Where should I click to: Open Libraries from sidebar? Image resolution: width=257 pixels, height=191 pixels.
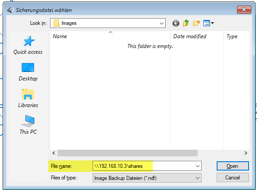pyautogui.click(x=28, y=98)
